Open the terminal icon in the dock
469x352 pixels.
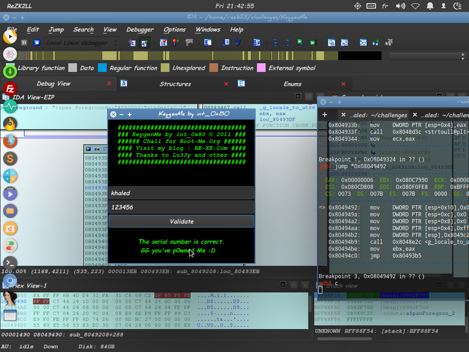(x=10, y=263)
